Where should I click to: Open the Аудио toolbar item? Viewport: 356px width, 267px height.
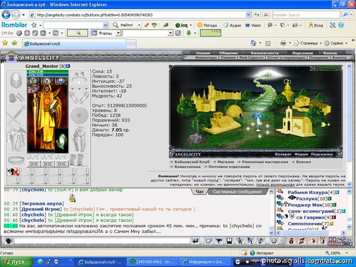pos(232,25)
